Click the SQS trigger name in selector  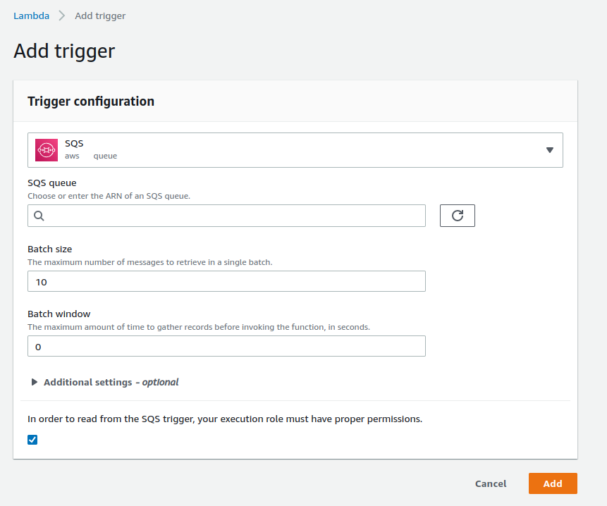74,143
